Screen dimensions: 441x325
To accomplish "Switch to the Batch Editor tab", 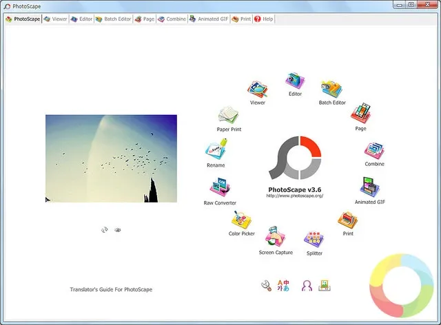I will (x=114, y=19).
